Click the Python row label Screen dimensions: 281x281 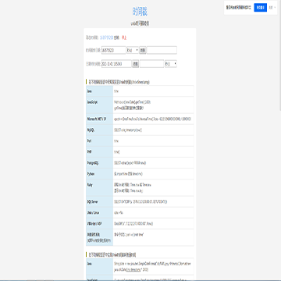coord(90,174)
